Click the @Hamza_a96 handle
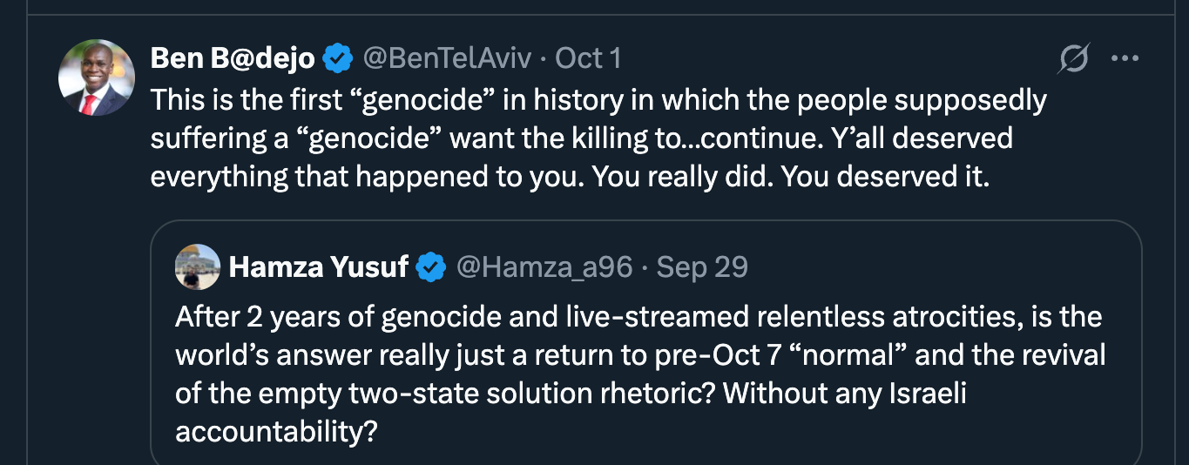 point(544,267)
